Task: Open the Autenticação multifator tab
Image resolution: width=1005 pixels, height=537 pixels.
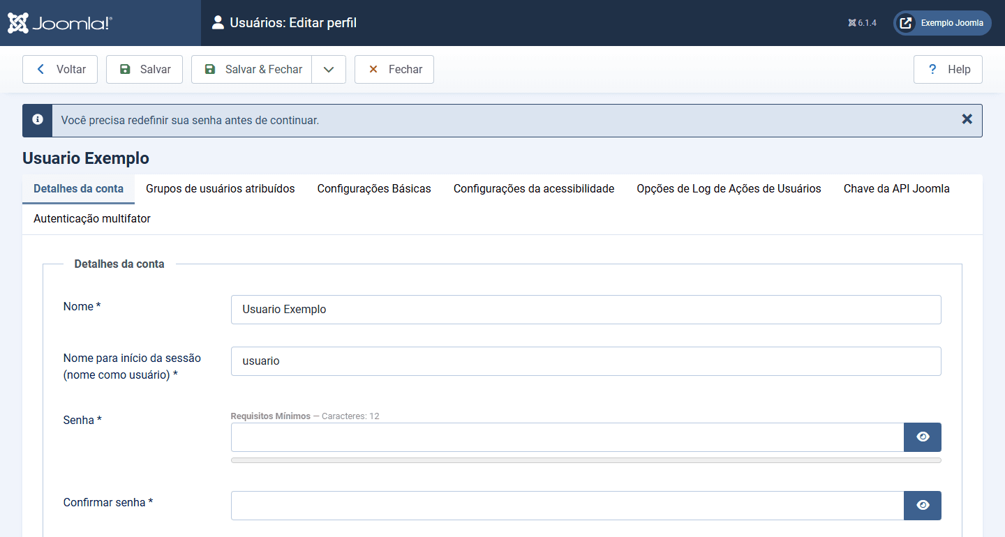Action: click(x=92, y=219)
